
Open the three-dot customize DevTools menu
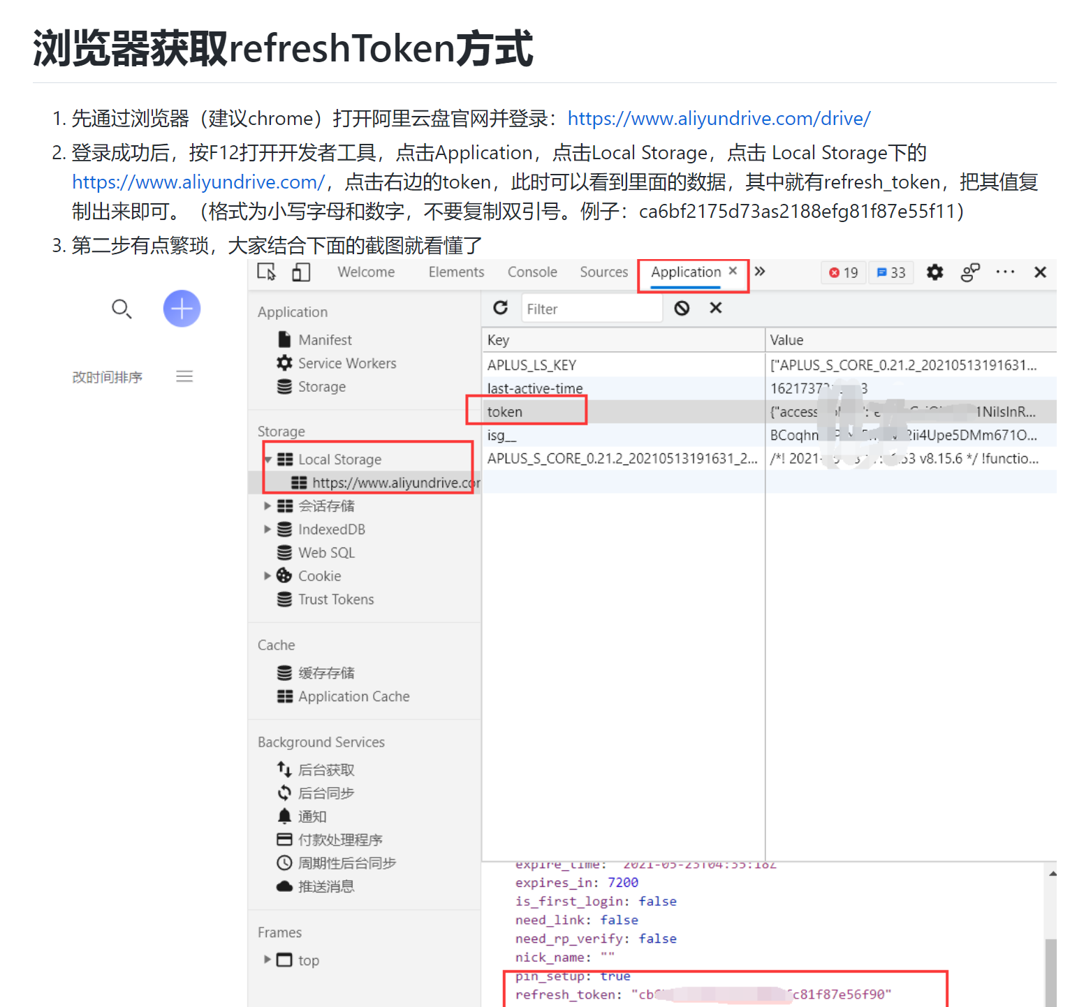coord(1005,272)
